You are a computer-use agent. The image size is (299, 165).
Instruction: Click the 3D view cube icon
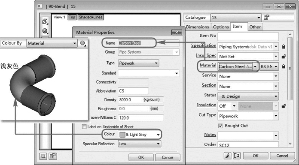point(45,21)
